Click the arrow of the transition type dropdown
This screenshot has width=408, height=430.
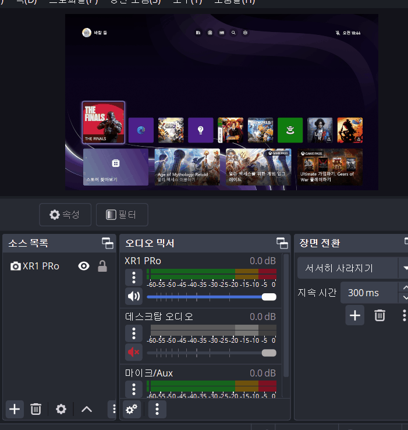click(405, 268)
